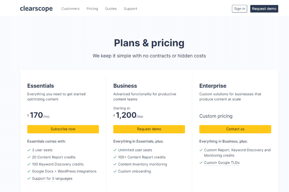
Task: Open Support in the top navigation
Action: click(130, 9)
